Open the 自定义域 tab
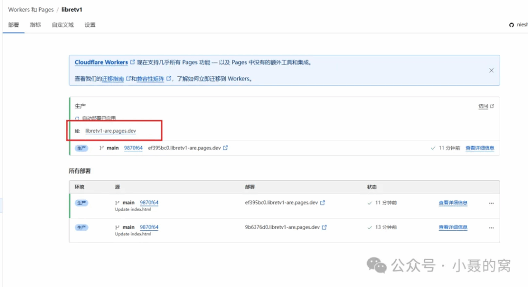Viewport: 528px width, 287px height. point(62,25)
